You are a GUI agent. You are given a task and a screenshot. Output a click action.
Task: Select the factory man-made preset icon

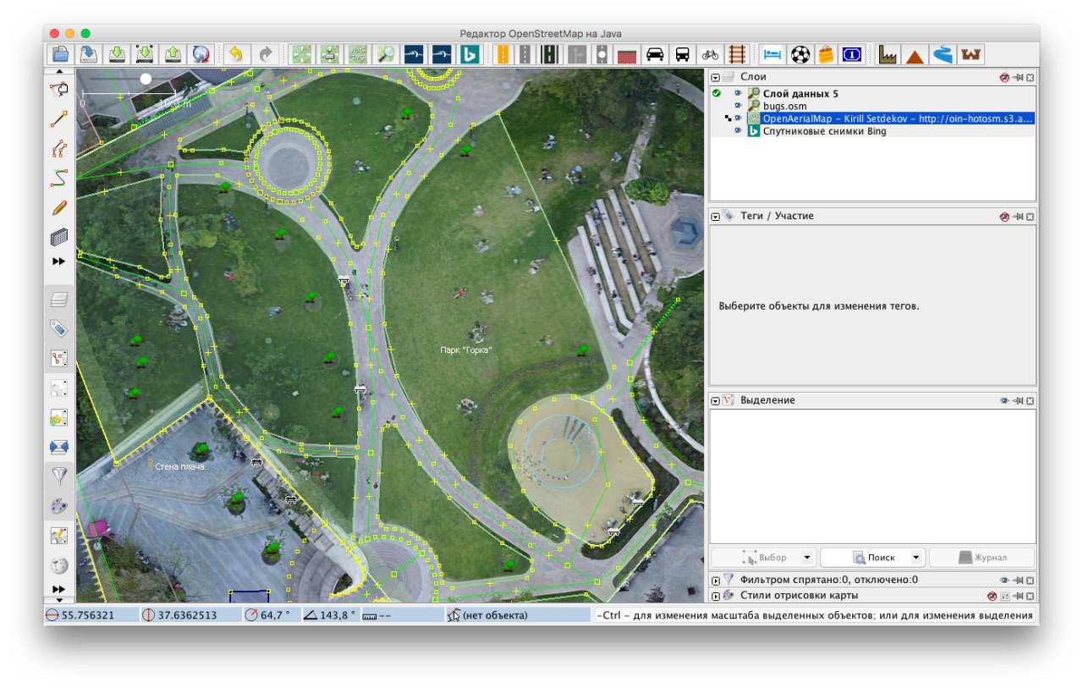tap(887, 54)
